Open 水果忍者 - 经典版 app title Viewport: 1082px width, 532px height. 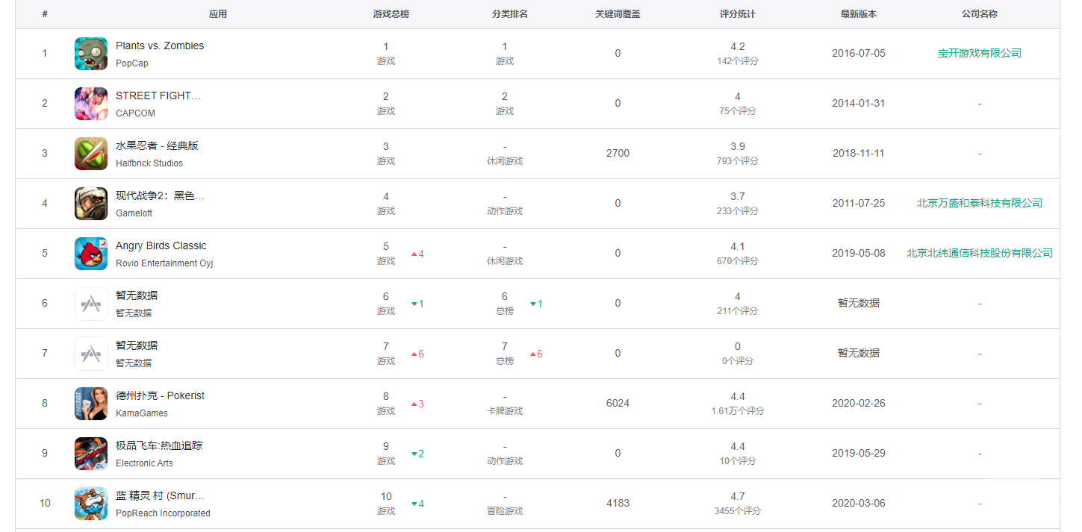click(x=157, y=145)
